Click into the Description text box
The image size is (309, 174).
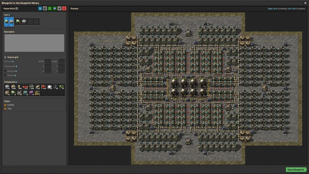point(34,43)
